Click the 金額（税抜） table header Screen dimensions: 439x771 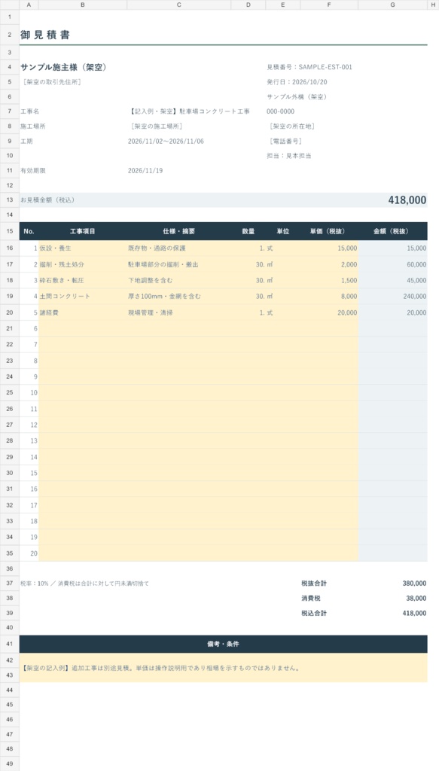(x=393, y=231)
